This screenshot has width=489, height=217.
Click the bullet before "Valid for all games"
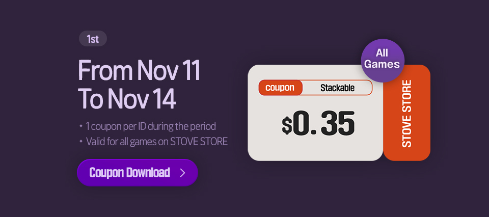tap(80, 141)
